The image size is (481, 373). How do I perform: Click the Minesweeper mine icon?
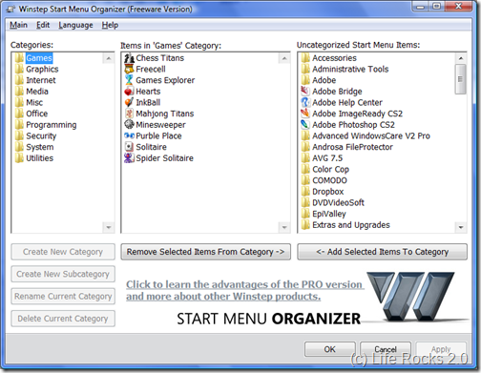coord(129,125)
